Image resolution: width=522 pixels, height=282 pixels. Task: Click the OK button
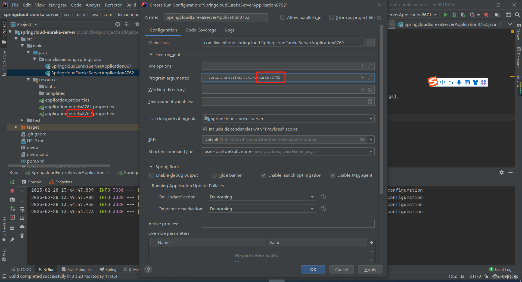313,270
